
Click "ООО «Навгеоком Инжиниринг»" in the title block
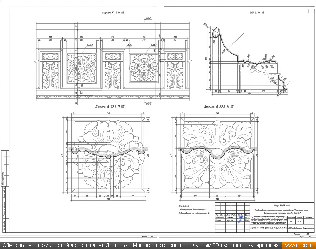pos(301,228)
